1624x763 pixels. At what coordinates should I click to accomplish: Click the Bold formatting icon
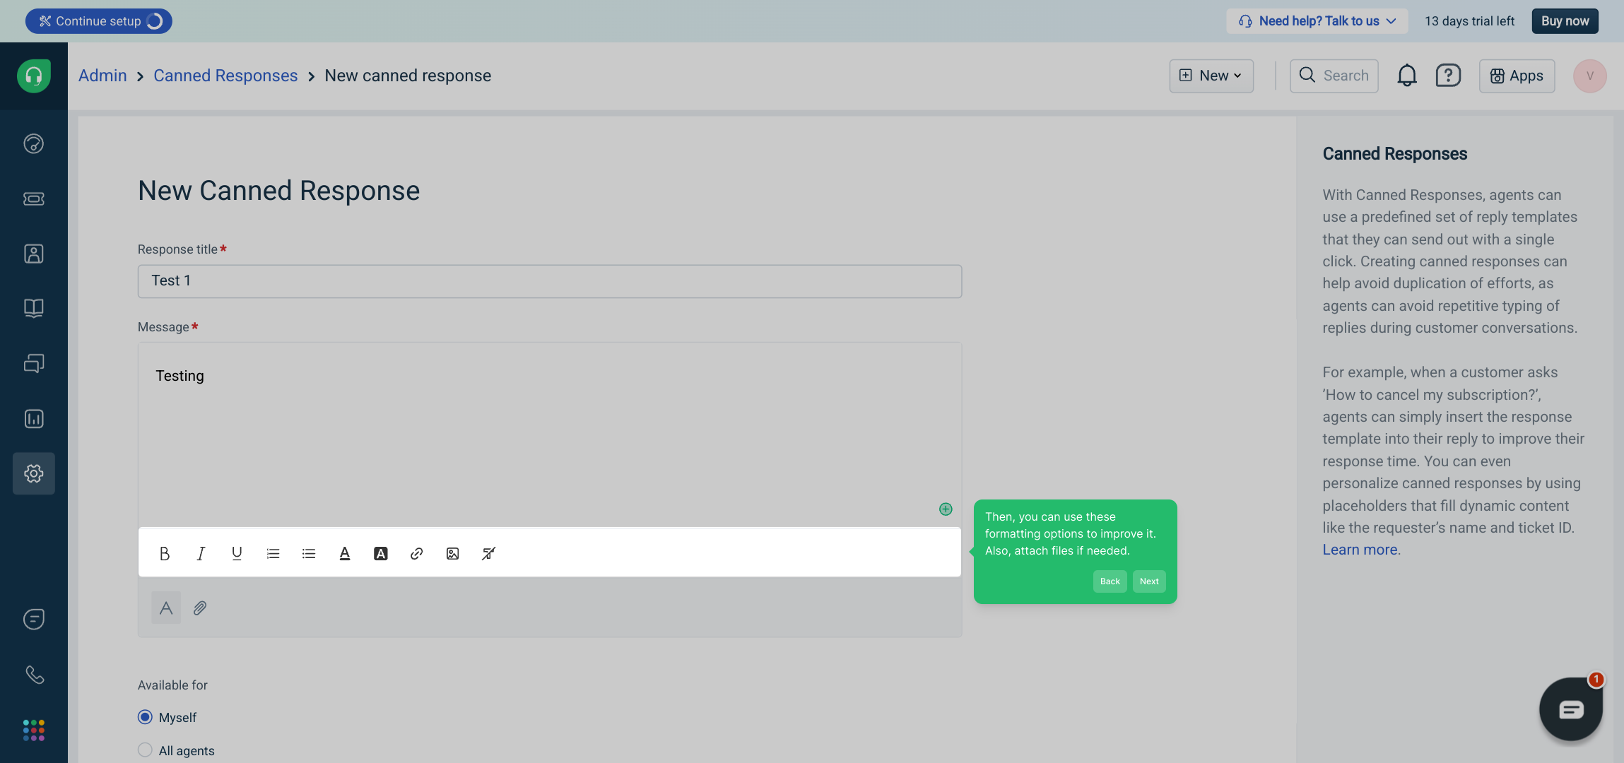pos(165,554)
